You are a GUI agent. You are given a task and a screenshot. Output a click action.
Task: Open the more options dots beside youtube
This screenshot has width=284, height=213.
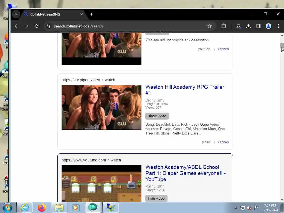[214, 49]
